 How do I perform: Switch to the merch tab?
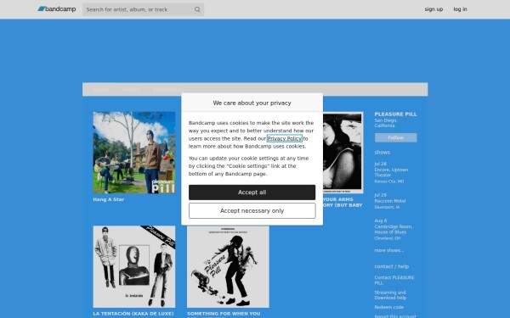(x=131, y=90)
